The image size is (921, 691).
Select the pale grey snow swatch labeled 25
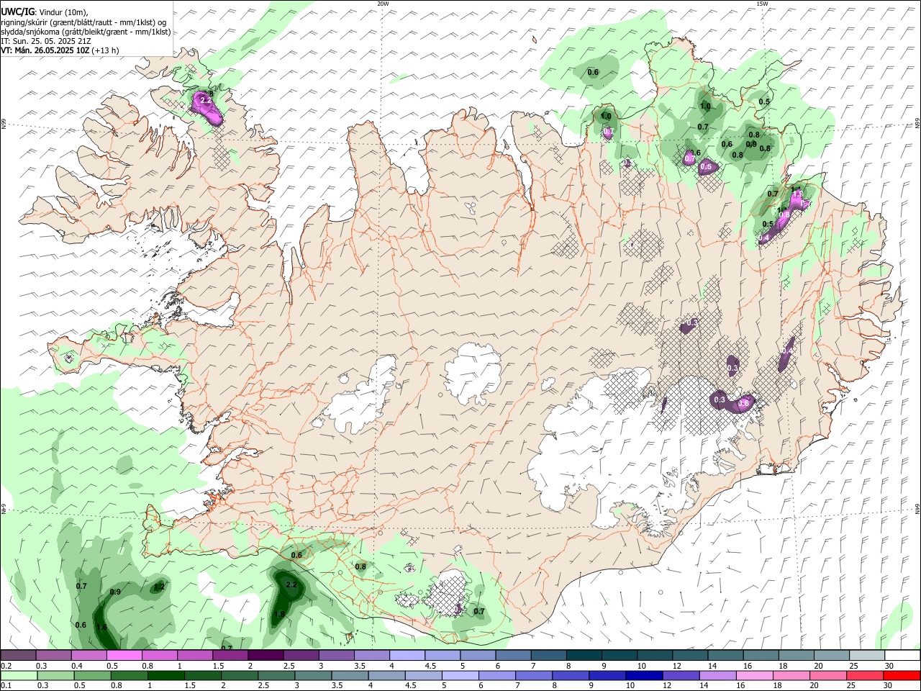[x=867, y=656]
